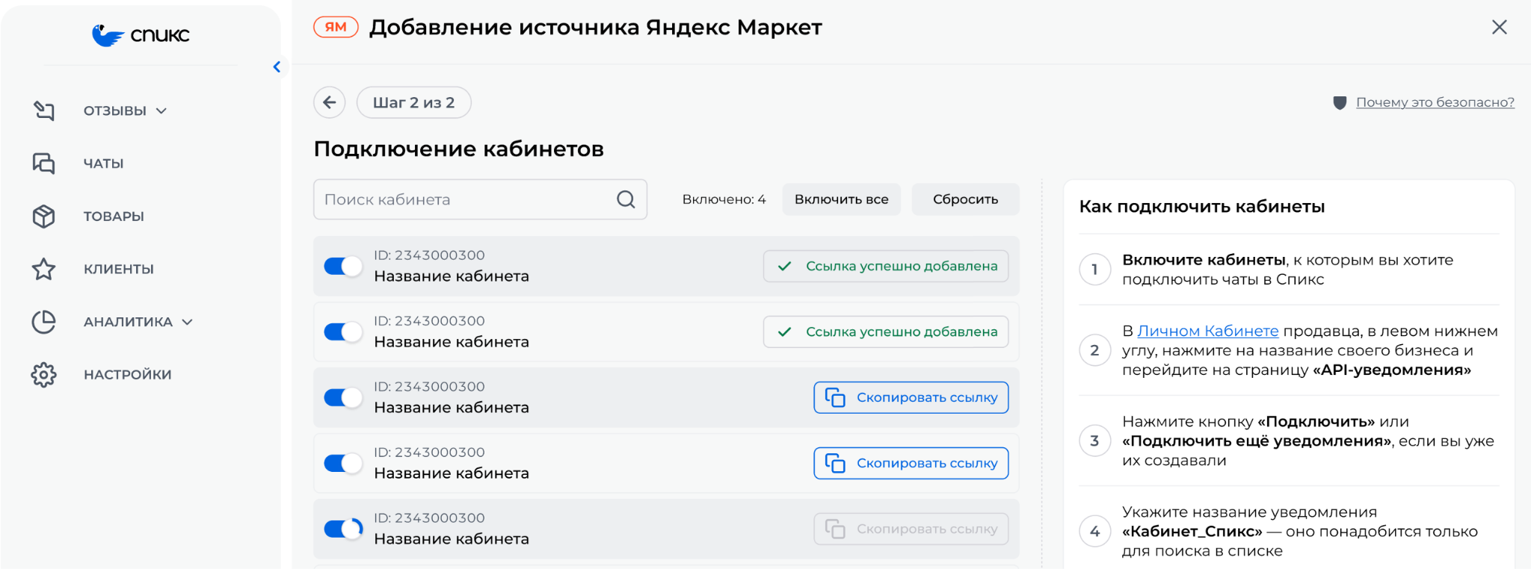Toggle the switch in the fourth cabinet row

(343, 463)
